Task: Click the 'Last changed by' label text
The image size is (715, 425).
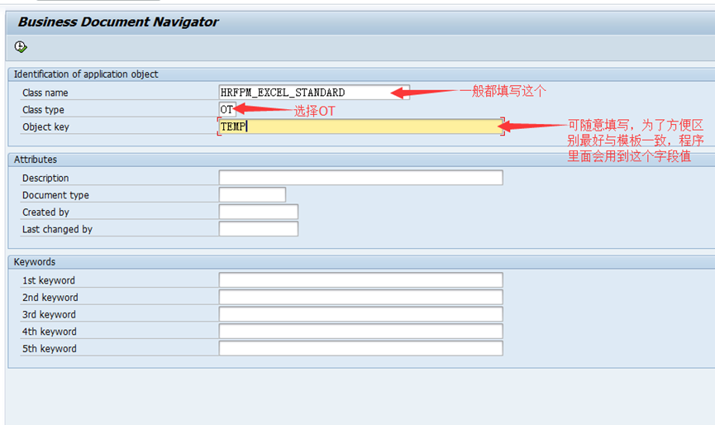Action: (x=58, y=229)
